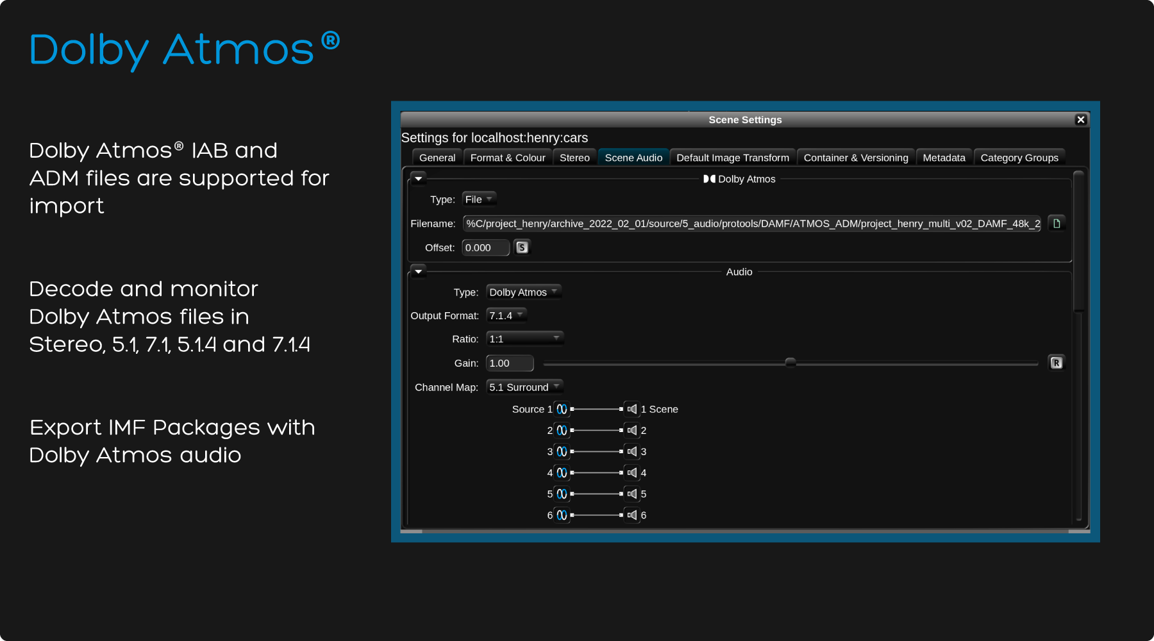
Task: Click speaker icon for output 1 Scene
Action: click(x=632, y=409)
